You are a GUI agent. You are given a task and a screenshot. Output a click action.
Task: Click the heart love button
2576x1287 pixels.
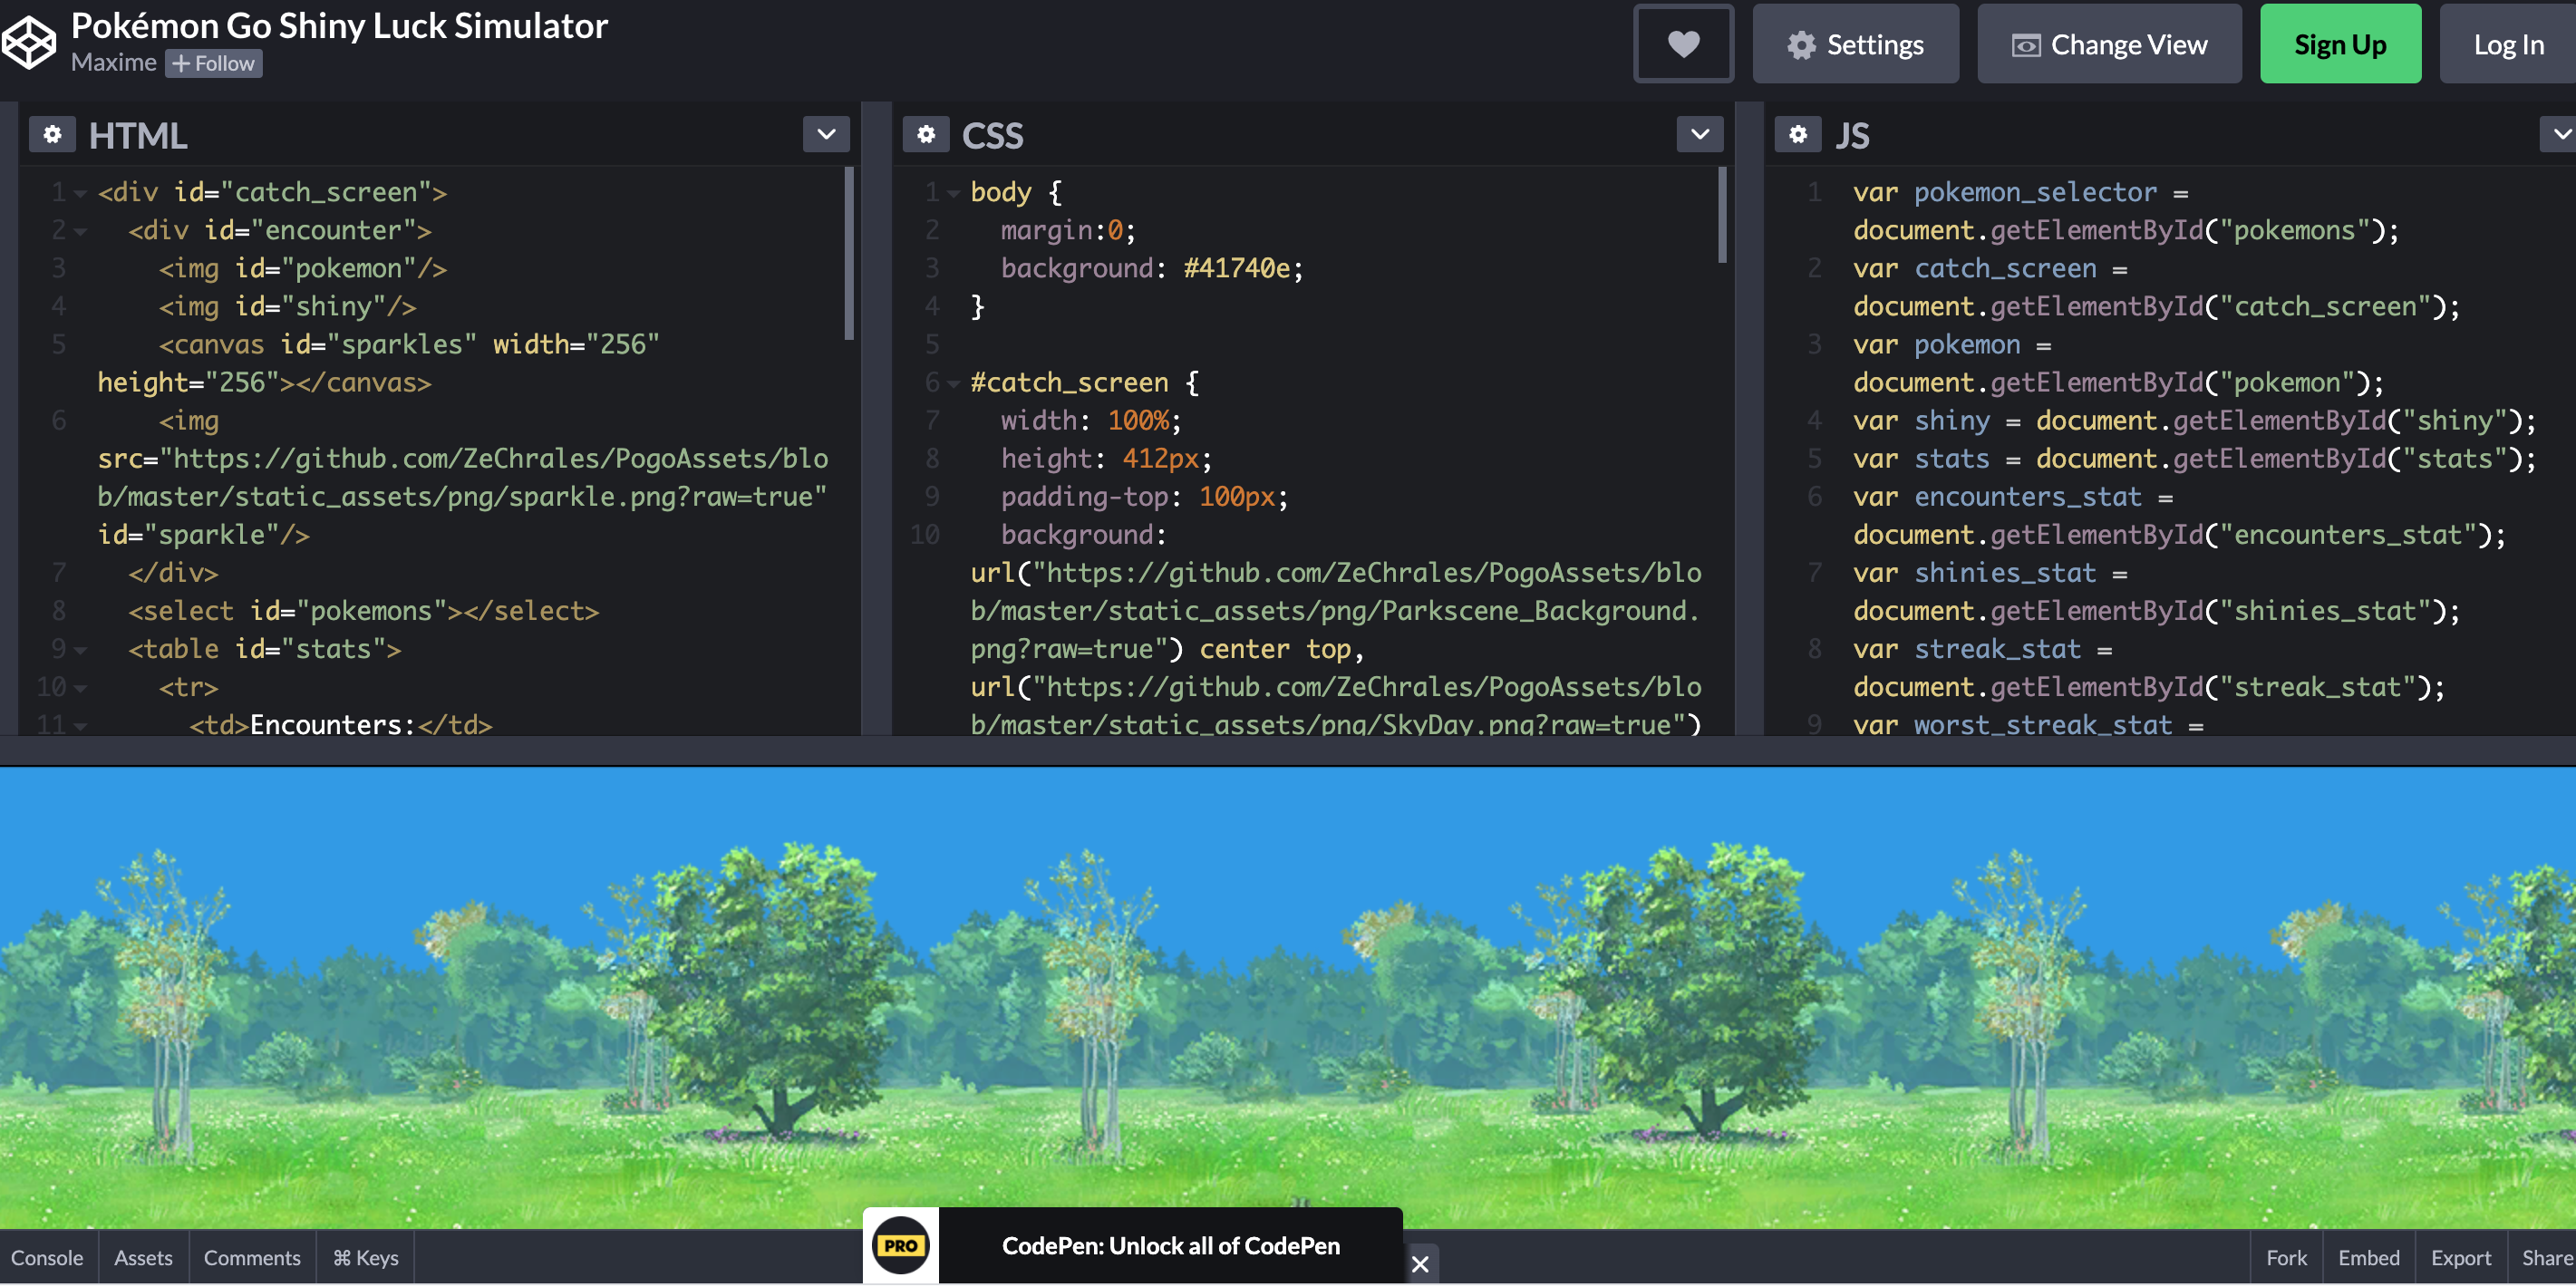click(1683, 44)
